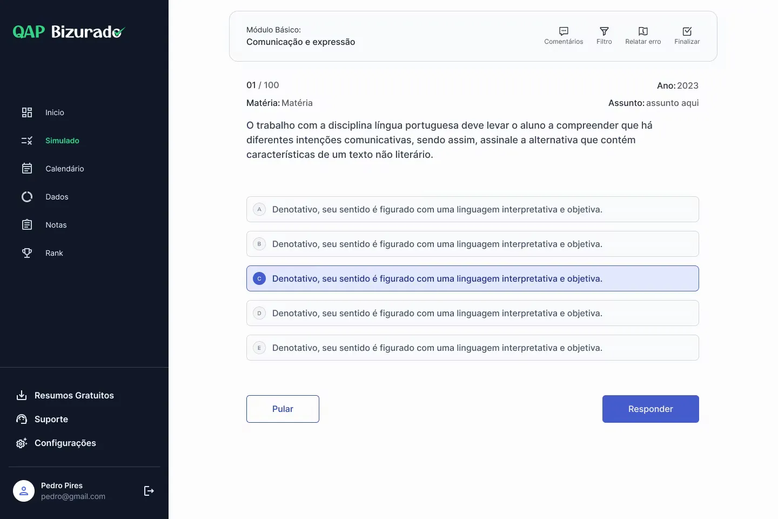The width and height of the screenshot is (778, 519).
Task: Click the Matéria: Matéria label
Action: point(279,103)
